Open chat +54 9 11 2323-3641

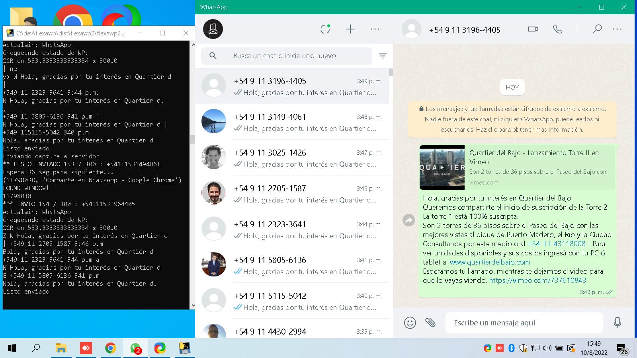[x=292, y=230]
